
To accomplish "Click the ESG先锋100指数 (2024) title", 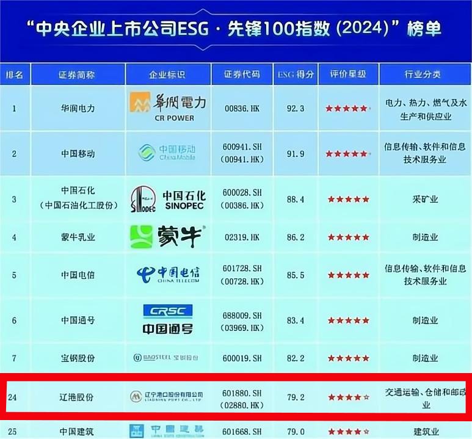I will click(234, 29).
